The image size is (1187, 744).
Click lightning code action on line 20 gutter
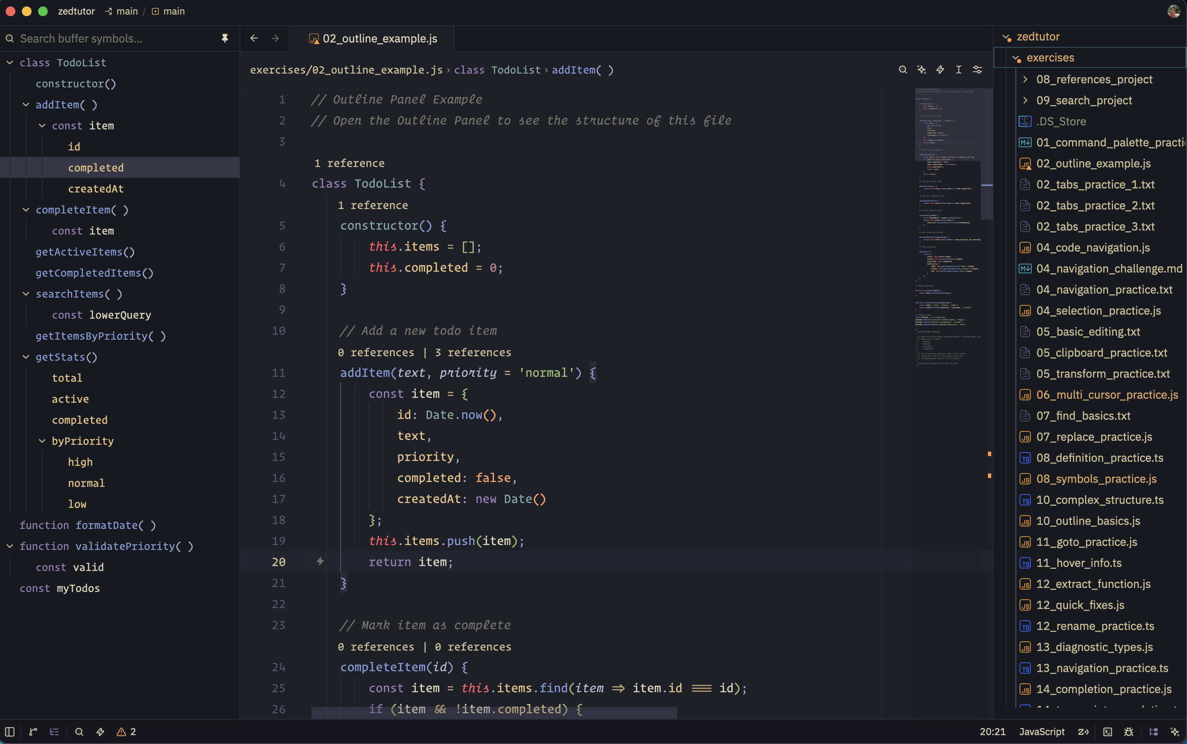pos(320,562)
